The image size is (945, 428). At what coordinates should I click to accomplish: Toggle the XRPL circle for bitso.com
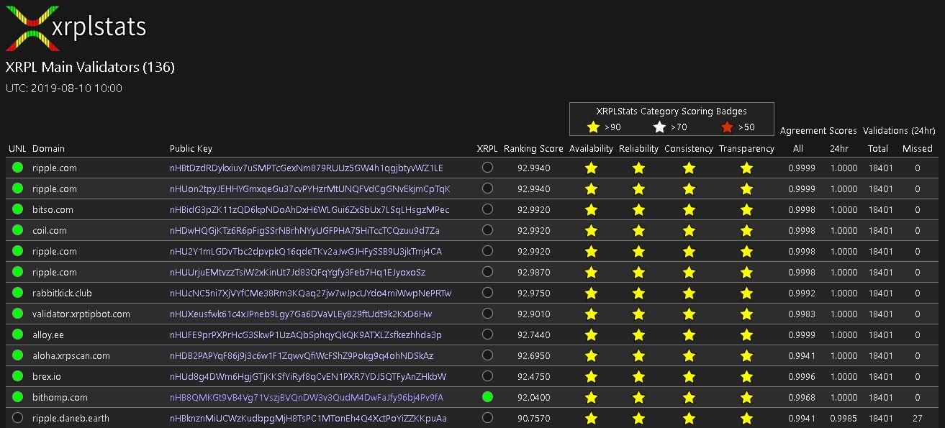[487, 209]
